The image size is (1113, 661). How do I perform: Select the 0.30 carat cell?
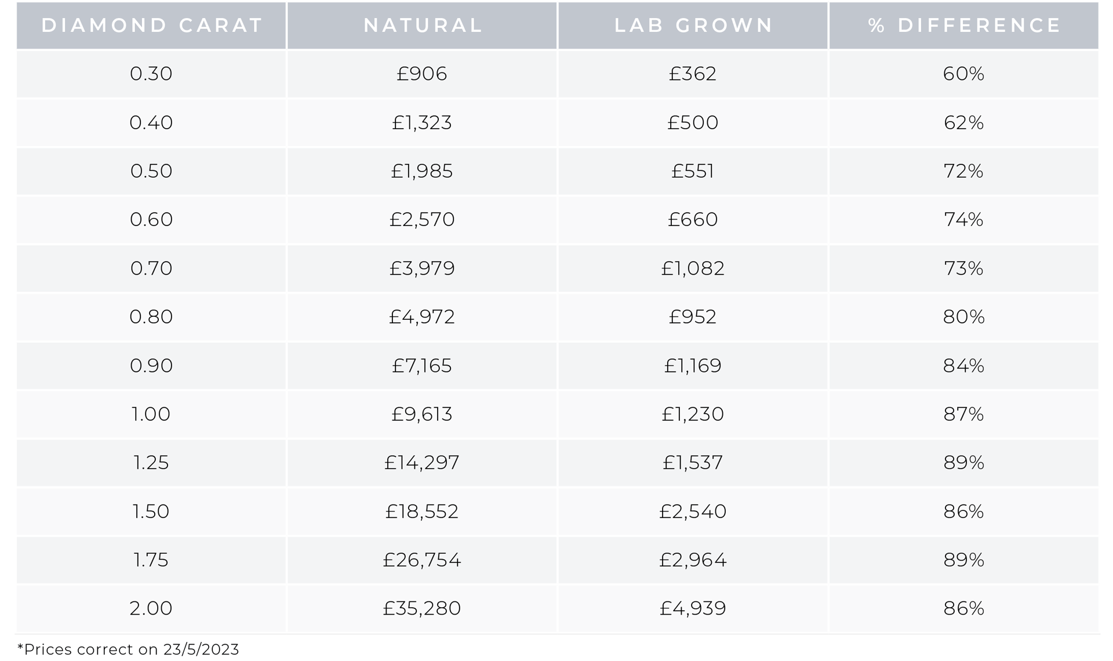coord(151,74)
